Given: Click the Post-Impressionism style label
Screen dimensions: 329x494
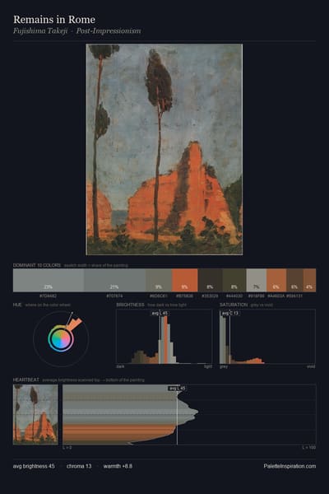Looking at the screenshot, I should (109, 31).
